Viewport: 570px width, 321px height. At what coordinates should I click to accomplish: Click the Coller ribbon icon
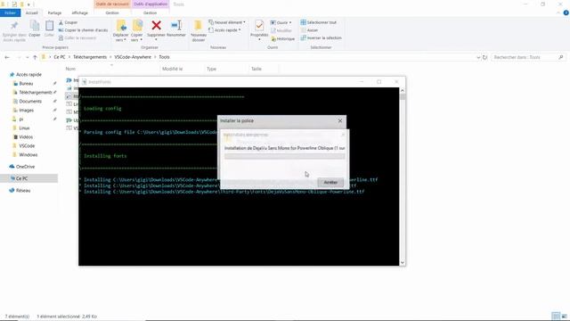pos(49,25)
